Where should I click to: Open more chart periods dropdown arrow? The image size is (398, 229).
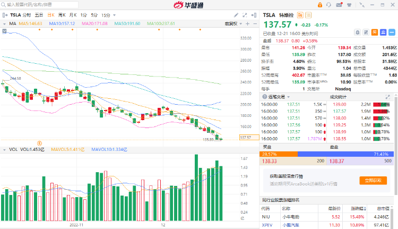(x=114, y=15)
